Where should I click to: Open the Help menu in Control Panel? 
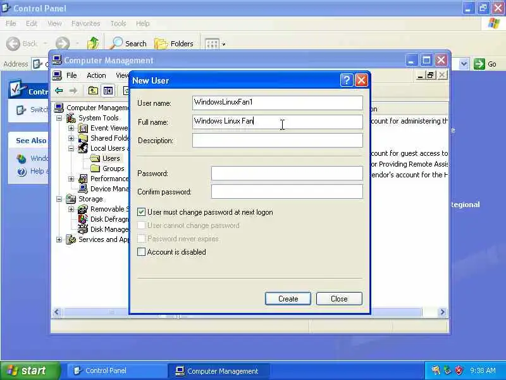click(142, 23)
